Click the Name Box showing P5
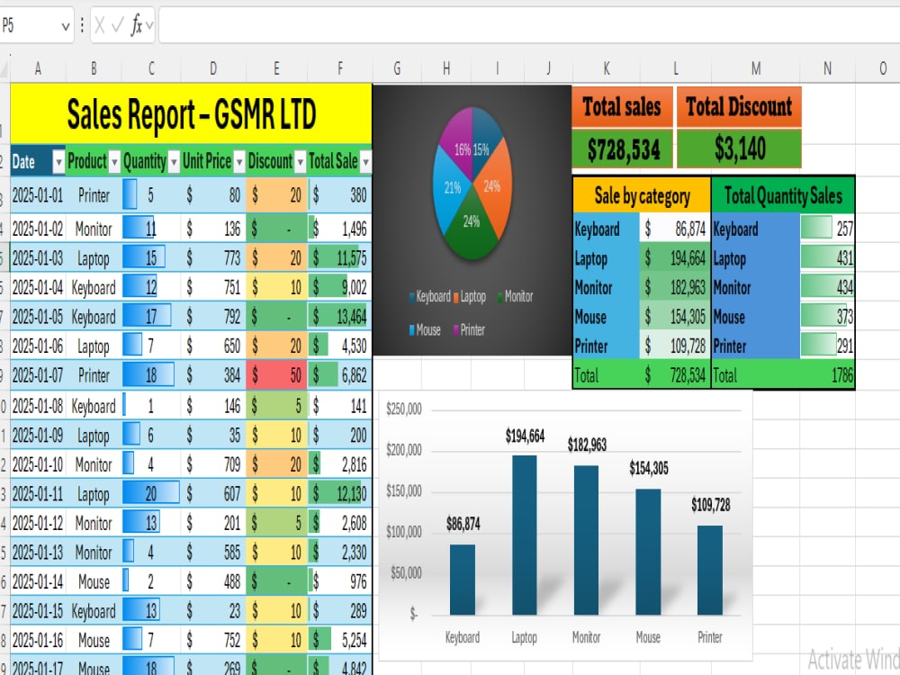Image resolution: width=900 pixels, height=675 pixels. click(x=31, y=25)
